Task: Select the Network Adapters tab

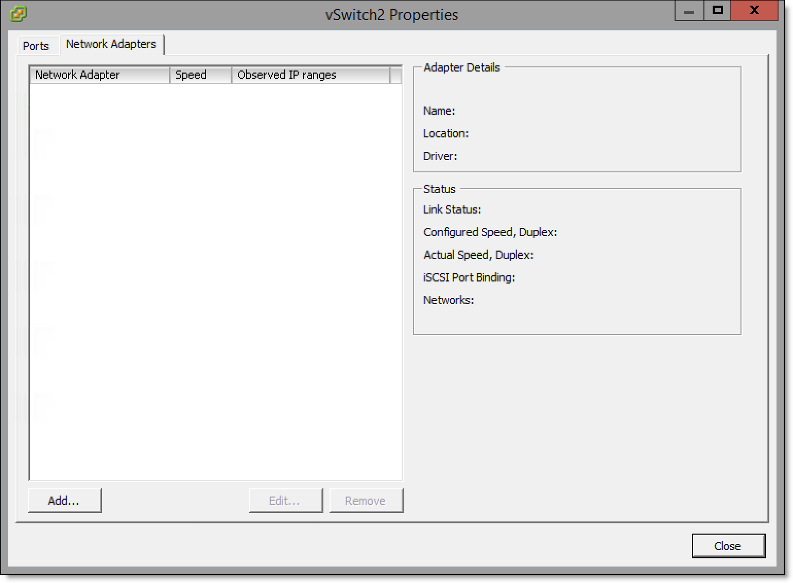Action: click(111, 44)
